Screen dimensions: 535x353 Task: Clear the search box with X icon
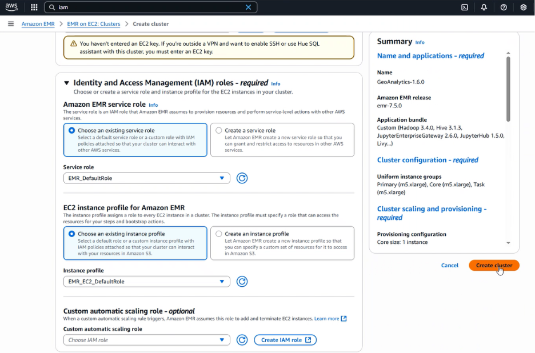coord(249,7)
